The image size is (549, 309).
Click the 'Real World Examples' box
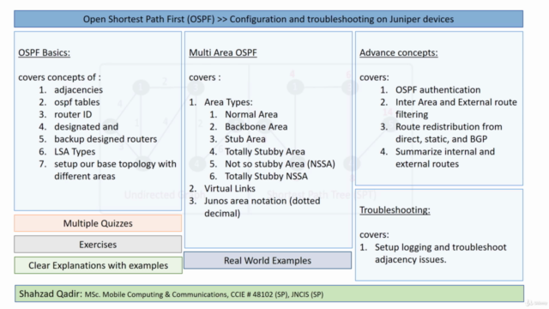268,260
